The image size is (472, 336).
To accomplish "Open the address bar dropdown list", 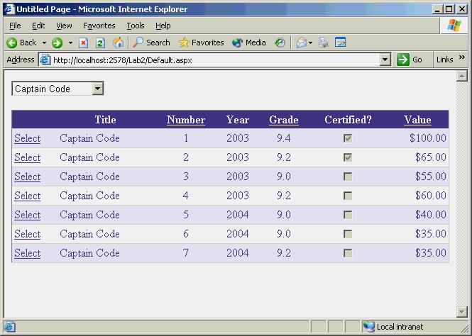I will tap(385, 60).
